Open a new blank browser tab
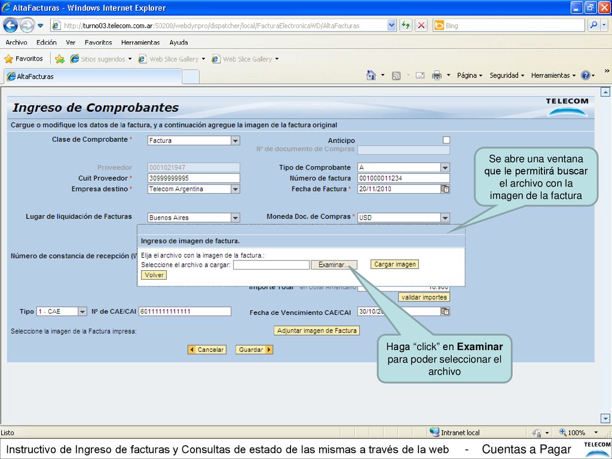Image resolution: width=612 pixels, height=459 pixels. pyautogui.click(x=191, y=77)
